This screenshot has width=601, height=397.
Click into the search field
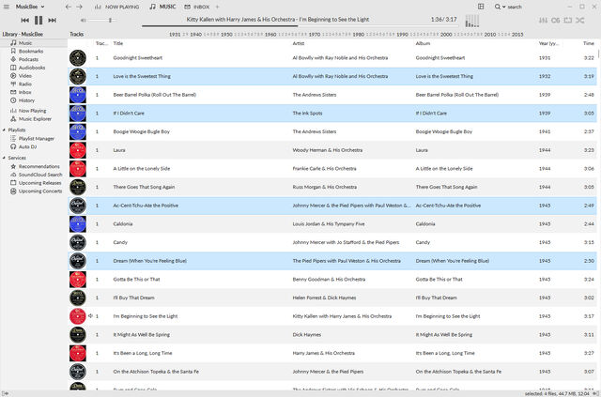(515, 7)
